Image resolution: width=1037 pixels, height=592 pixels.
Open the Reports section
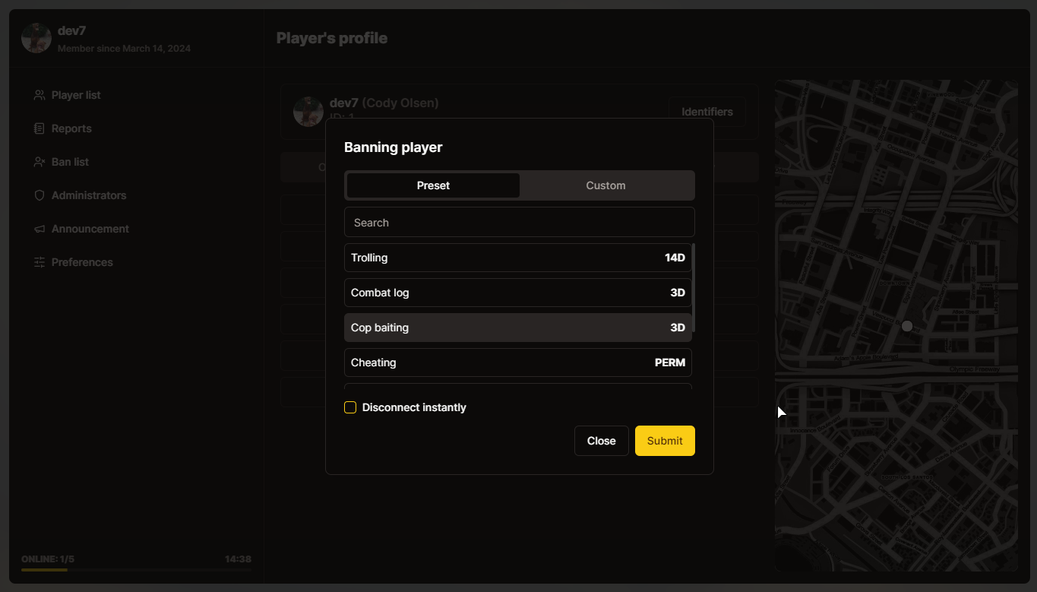(71, 128)
